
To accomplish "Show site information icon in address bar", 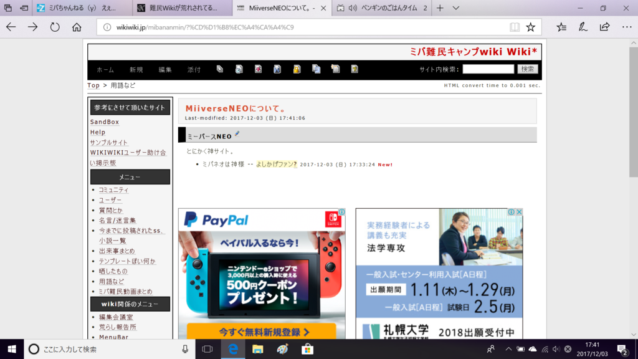I will click(107, 27).
